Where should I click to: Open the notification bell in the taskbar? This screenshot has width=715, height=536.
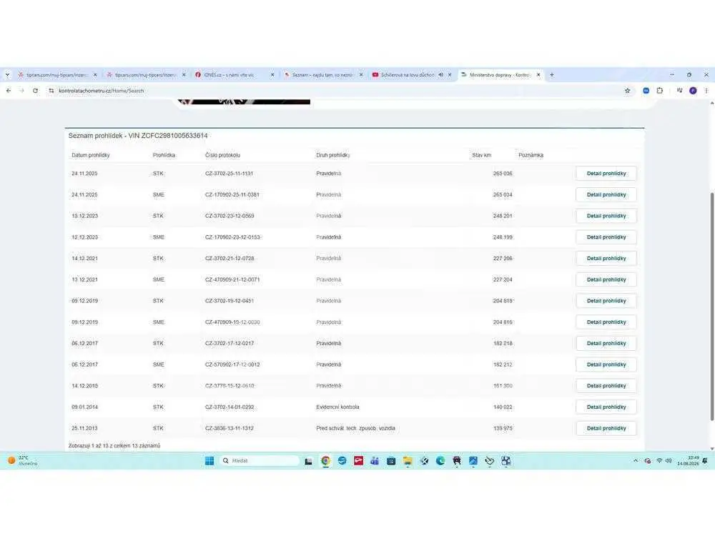tap(705, 461)
